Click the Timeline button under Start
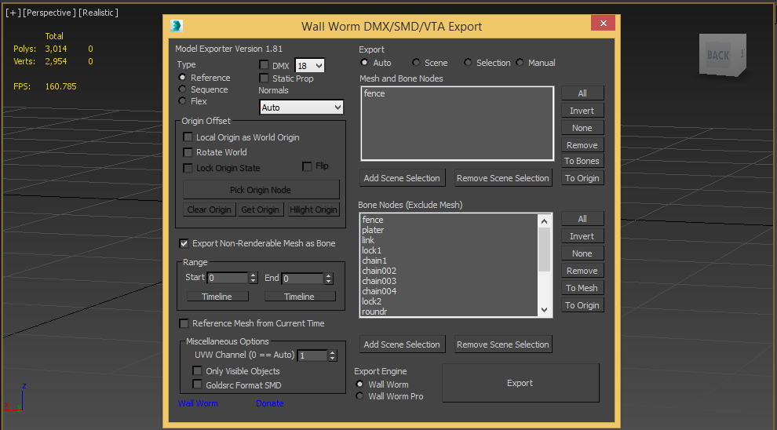The width and height of the screenshot is (777, 430). (x=217, y=297)
